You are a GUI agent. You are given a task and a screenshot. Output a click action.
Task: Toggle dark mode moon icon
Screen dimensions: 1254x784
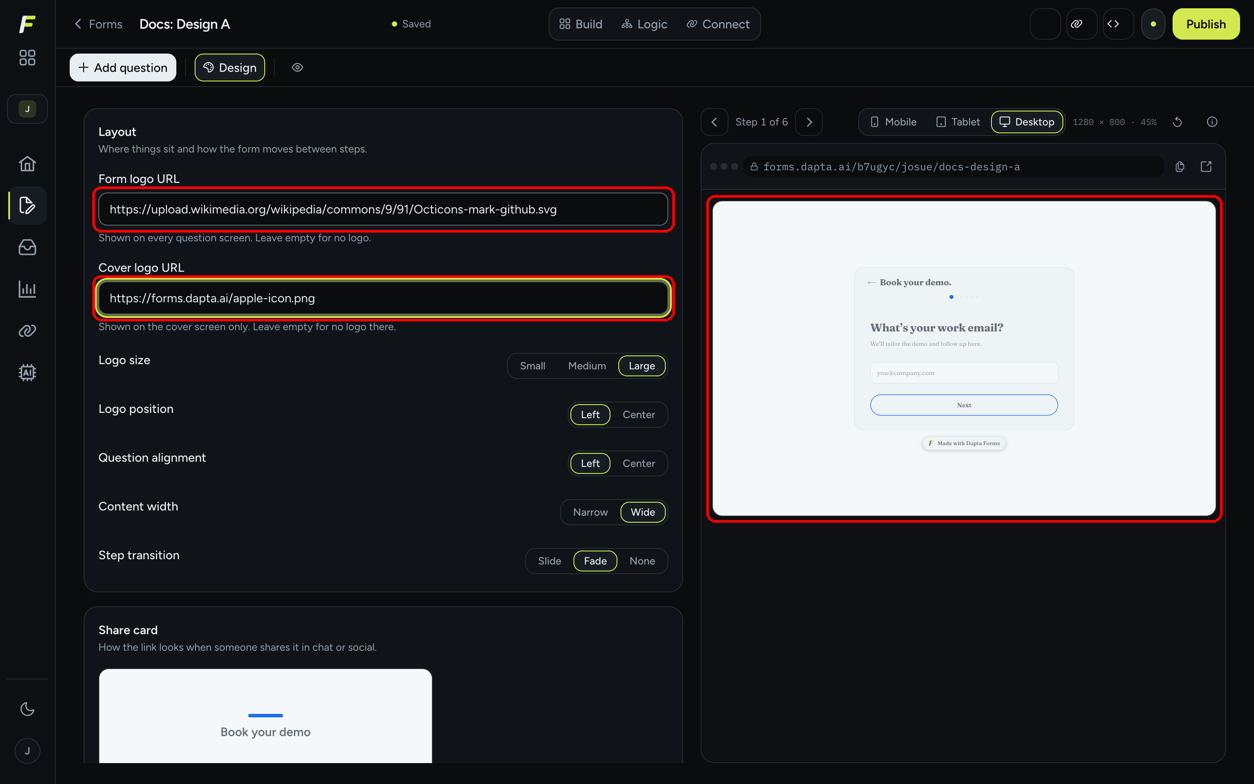point(27,709)
